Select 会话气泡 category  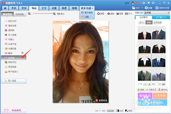[x=11, y=44]
